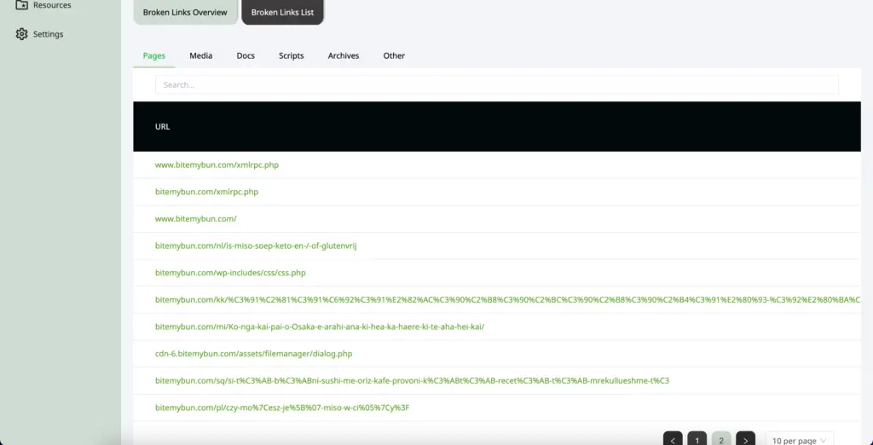Image resolution: width=873 pixels, height=445 pixels.
Task: Go to the next page arrow
Action: (745, 439)
